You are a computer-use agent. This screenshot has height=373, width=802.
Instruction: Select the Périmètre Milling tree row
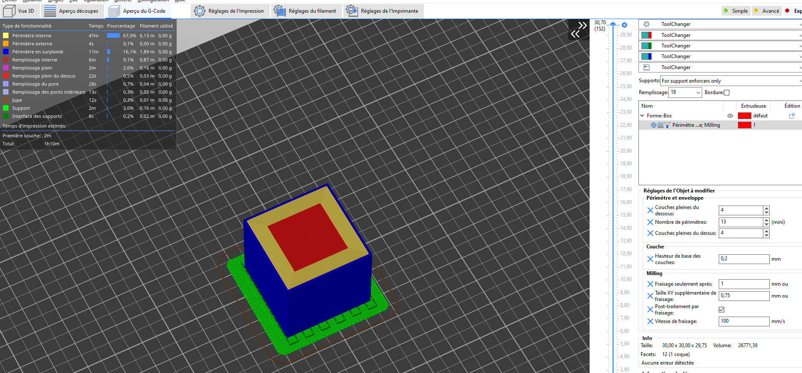[x=720, y=125]
